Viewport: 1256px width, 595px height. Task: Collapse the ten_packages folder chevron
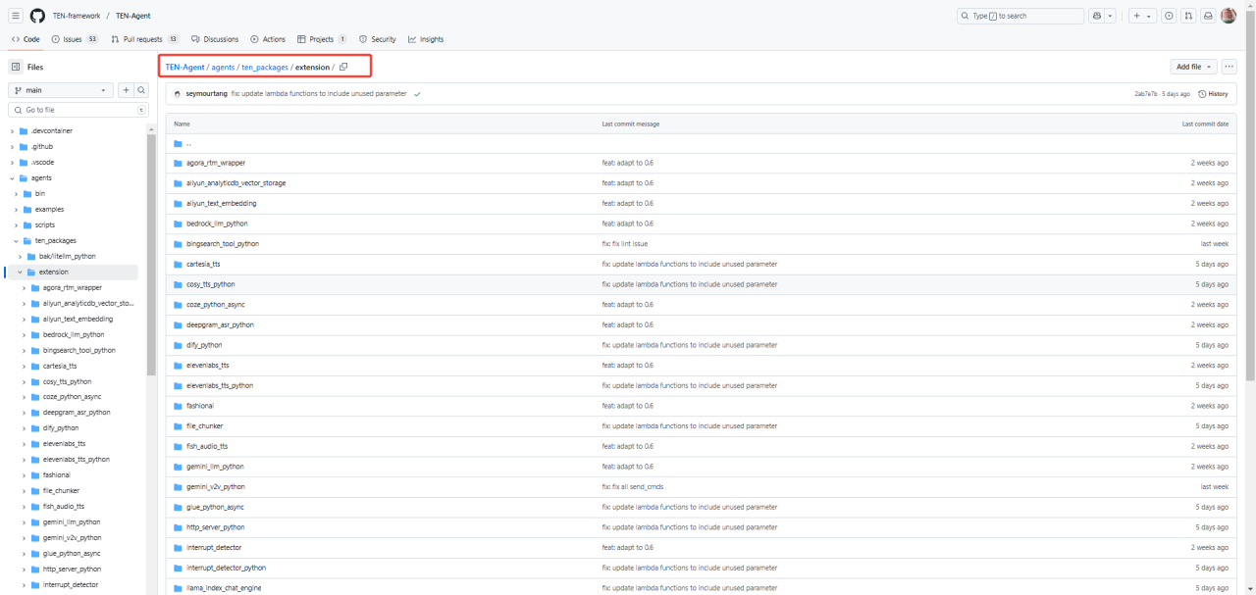point(16,240)
